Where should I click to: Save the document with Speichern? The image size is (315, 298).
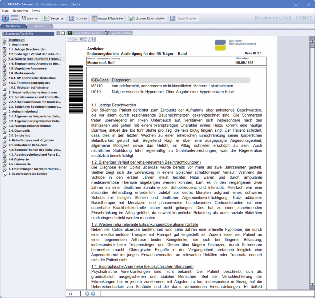[30, 18]
